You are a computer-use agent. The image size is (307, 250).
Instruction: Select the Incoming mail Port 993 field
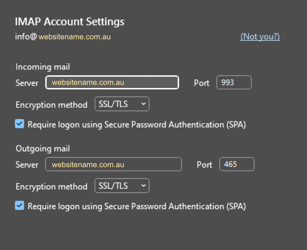point(234,82)
